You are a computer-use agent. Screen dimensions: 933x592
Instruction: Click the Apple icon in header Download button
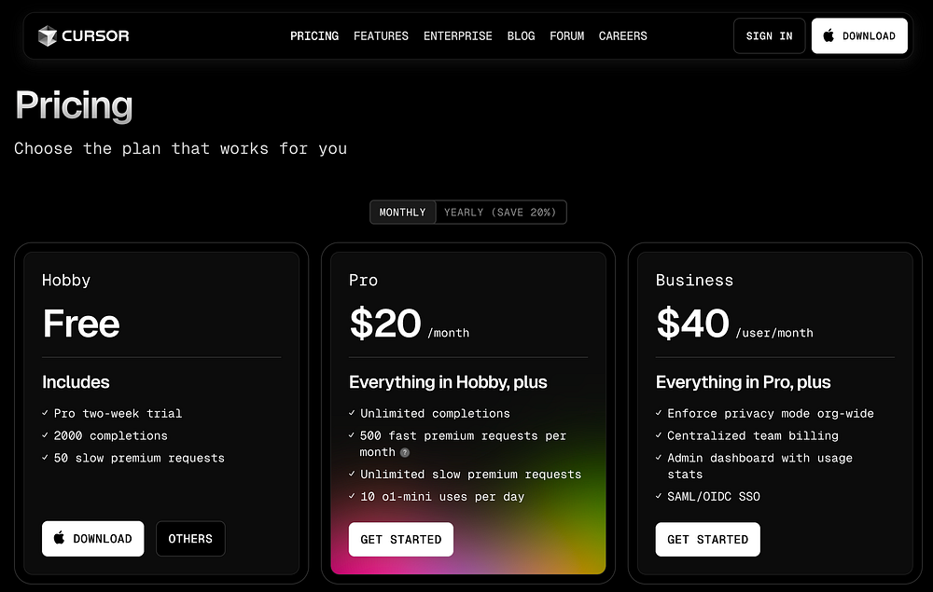[x=829, y=35]
